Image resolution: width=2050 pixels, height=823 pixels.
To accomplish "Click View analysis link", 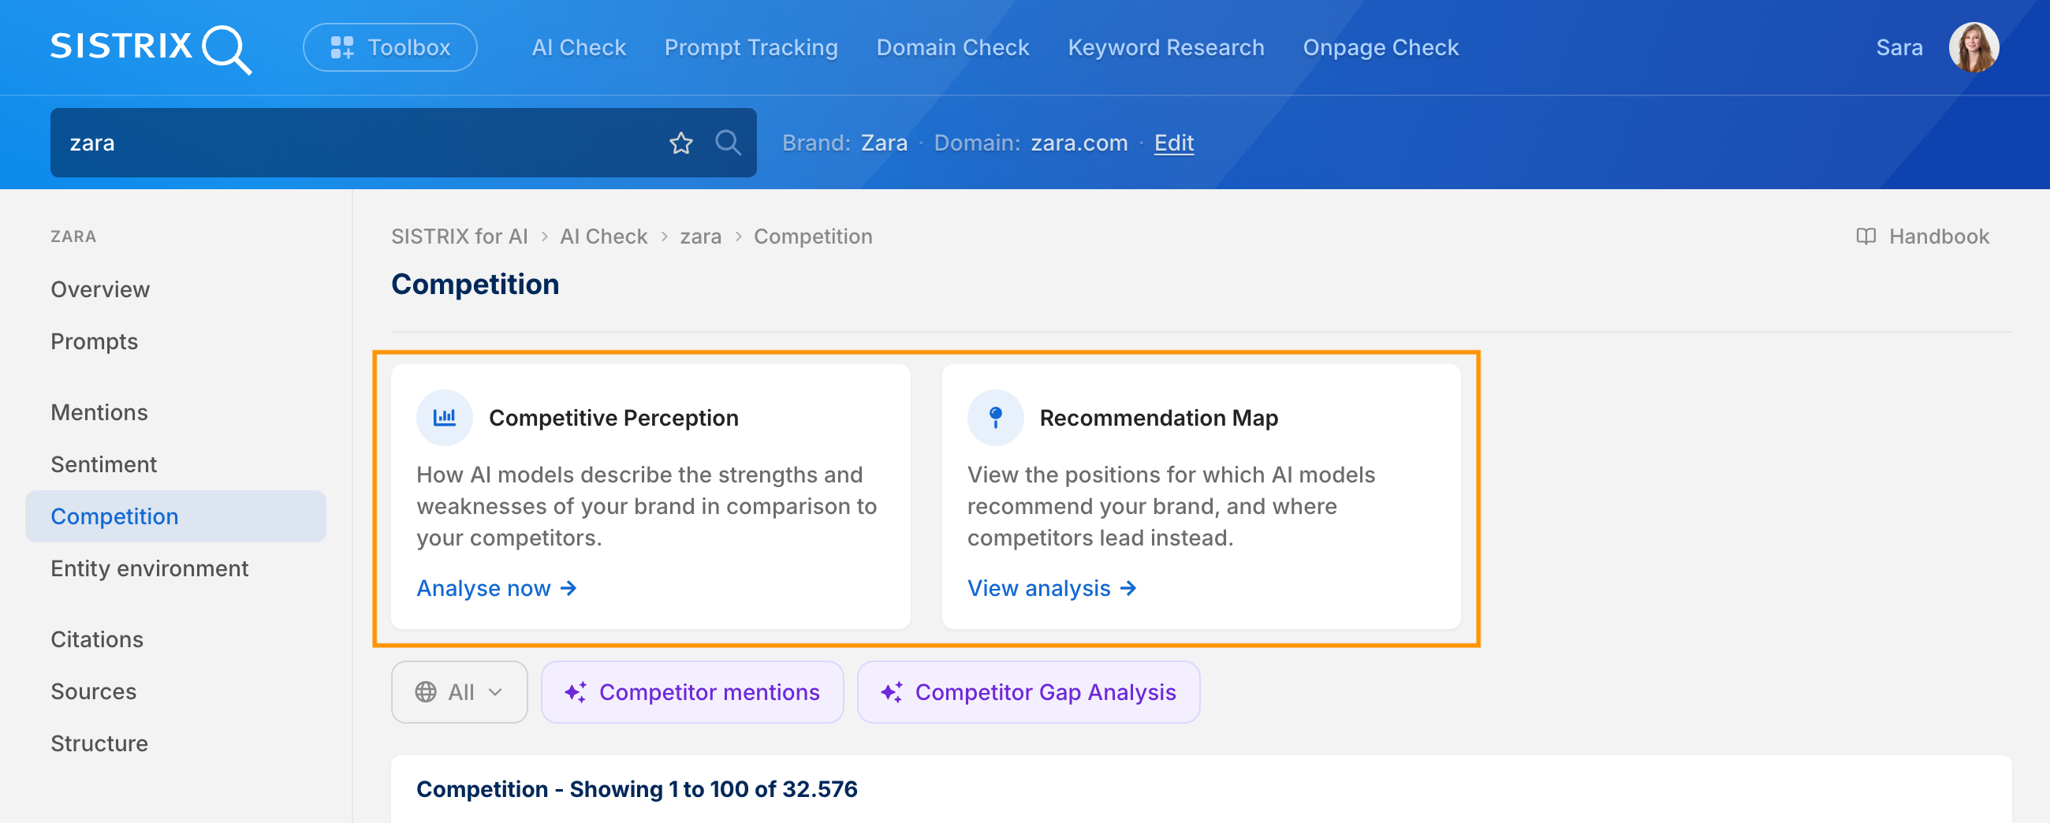I will (1051, 588).
